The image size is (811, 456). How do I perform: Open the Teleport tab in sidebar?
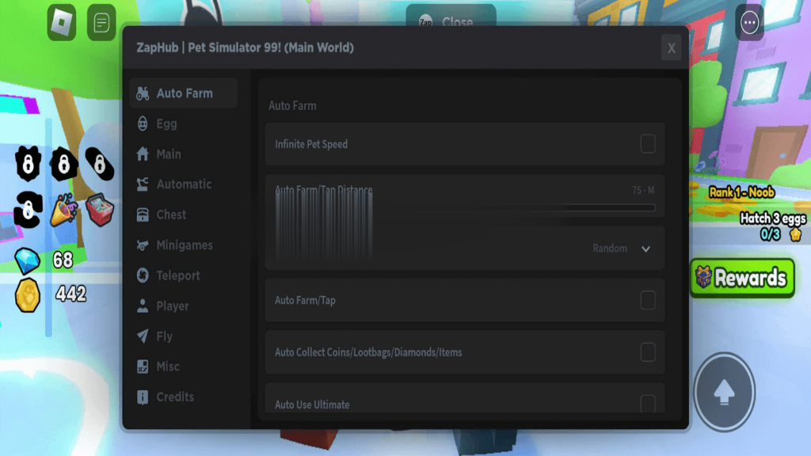[177, 275]
